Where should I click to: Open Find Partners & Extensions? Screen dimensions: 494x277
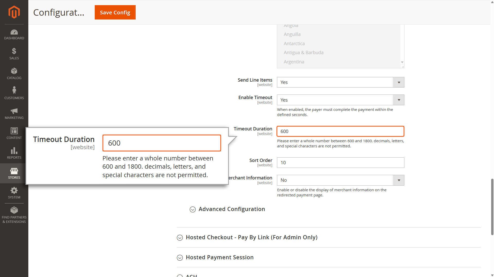(x=14, y=215)
